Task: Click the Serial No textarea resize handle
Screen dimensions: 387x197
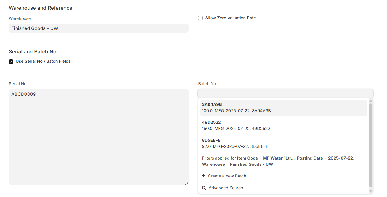Action: pyautogui.click(x=186, y=183)
